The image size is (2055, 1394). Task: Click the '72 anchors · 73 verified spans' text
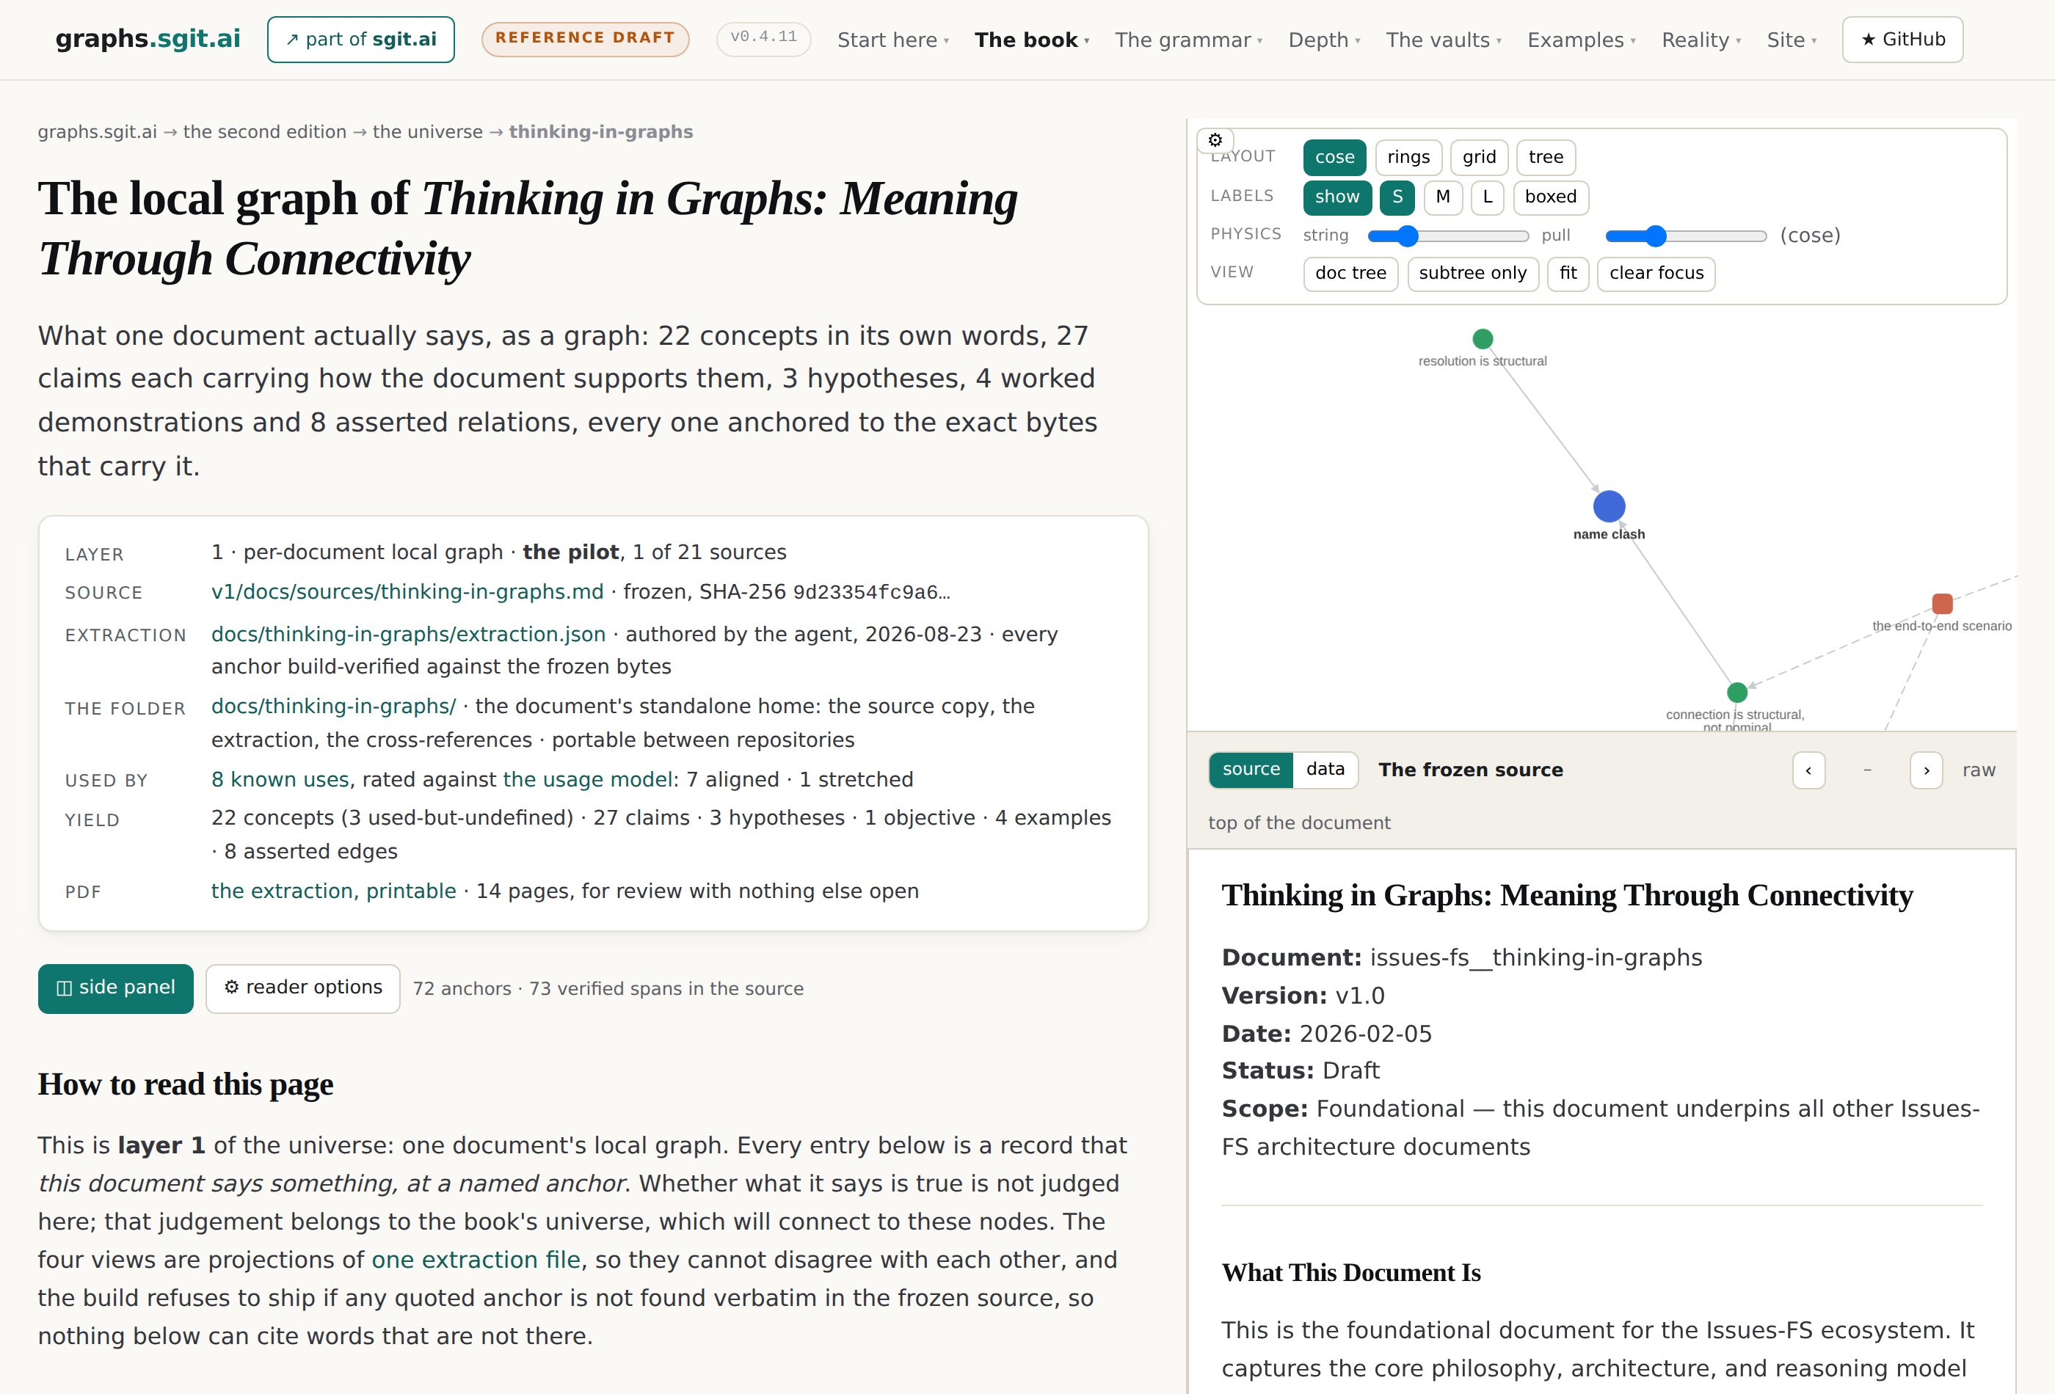click(x=608, y=989)
